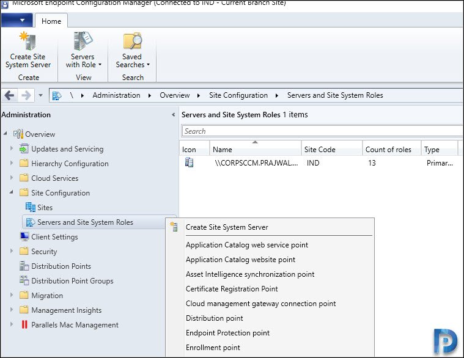Click the Sites node icon
This screenshot has width=464, height=358.
[x=30, y=207]
